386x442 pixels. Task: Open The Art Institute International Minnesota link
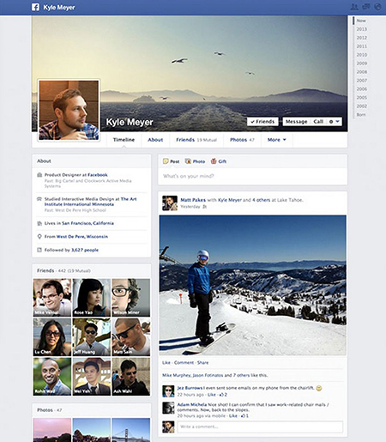[x=90, y=202]
